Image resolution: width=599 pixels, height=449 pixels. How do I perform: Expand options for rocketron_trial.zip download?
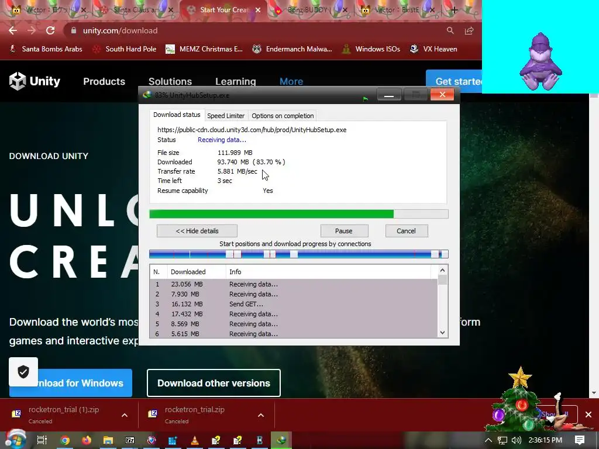261,415
